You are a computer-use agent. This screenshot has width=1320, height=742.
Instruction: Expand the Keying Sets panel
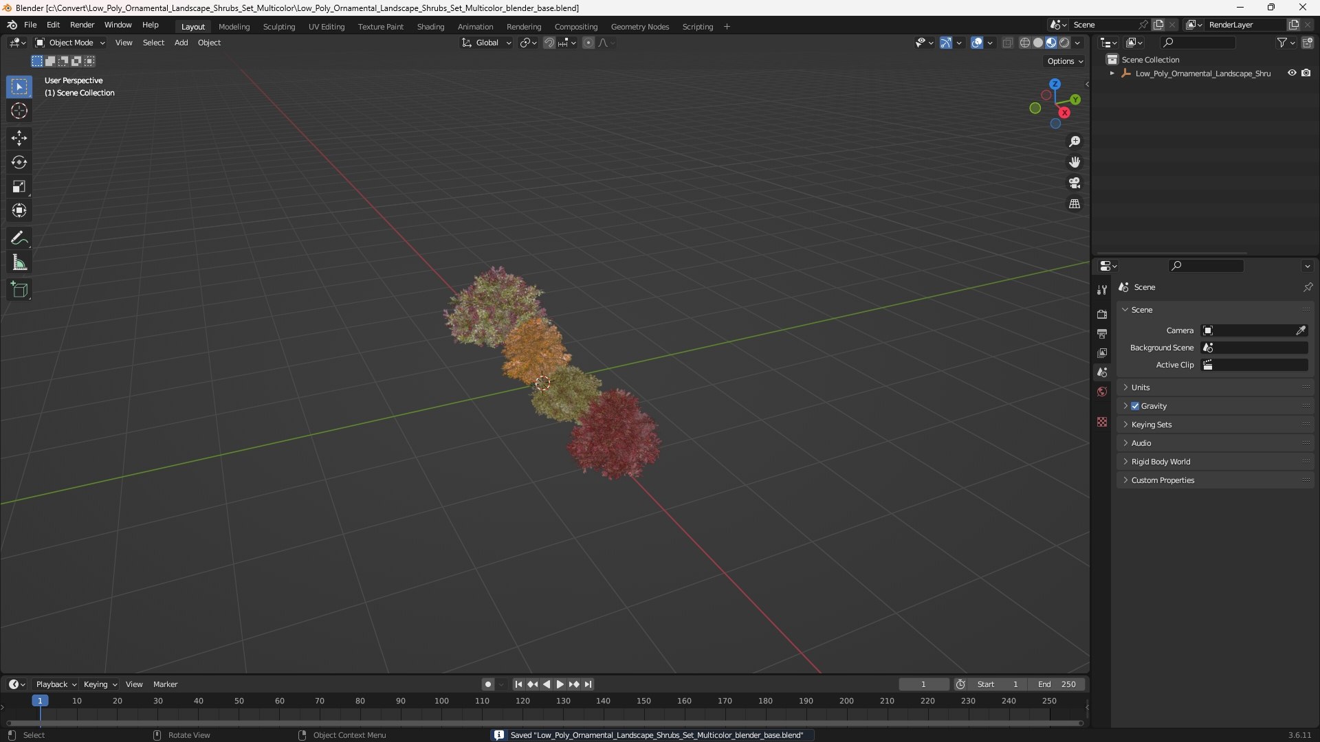click(x=1215, y=425)
